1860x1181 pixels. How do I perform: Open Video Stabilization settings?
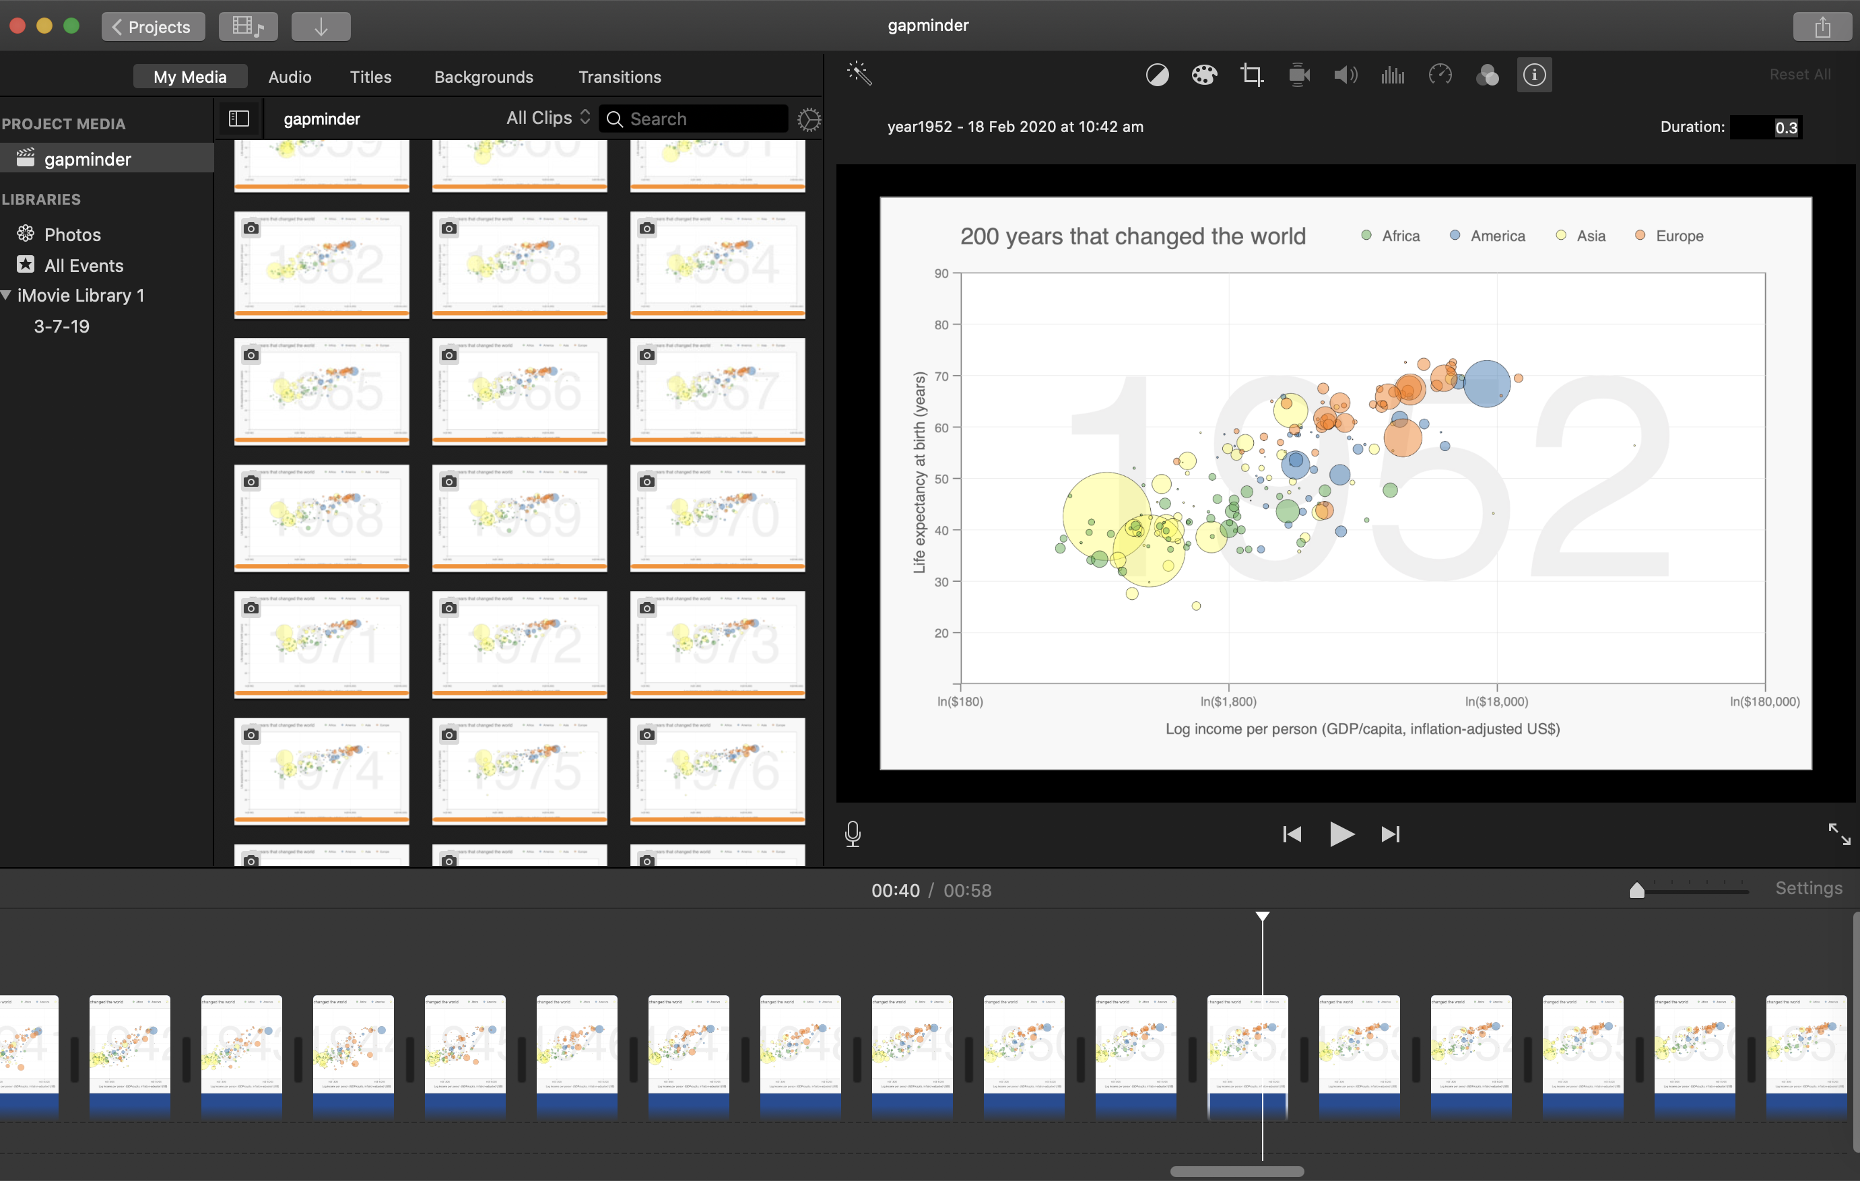[x=1299, y=74]
